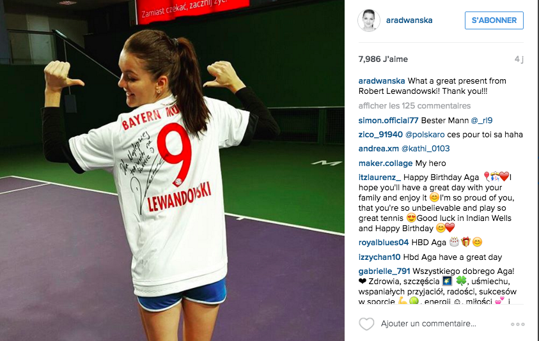Screen dimensions: 539x341
Task: Open izzychan10's profile
Action: point(380,257)
